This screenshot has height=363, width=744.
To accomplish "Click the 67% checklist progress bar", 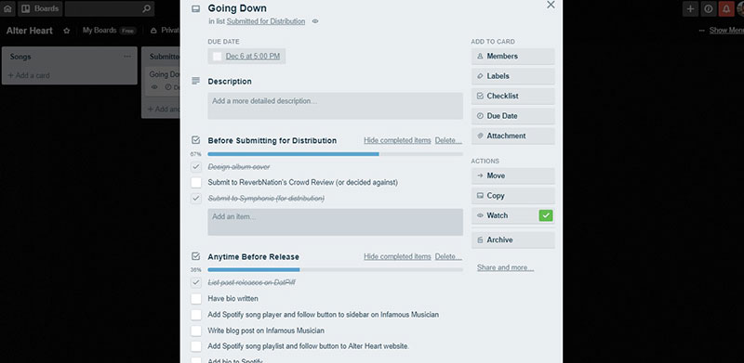I will [x=335, y=154].
